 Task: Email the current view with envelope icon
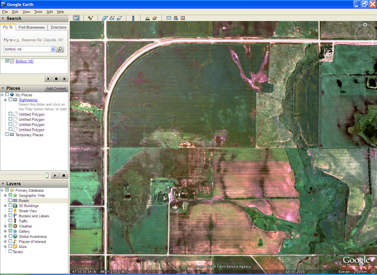click(x=169, y=18)
